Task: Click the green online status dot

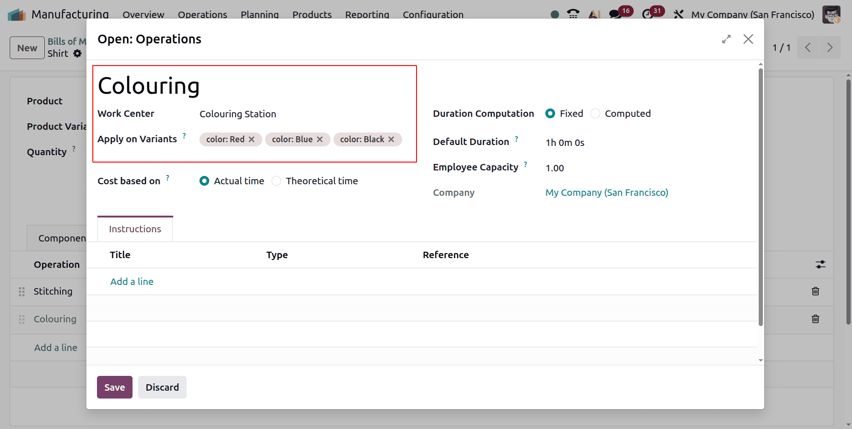Action: point(555,15)
